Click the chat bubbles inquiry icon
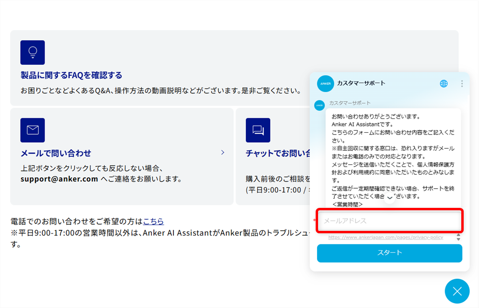This screenshot has width=479, height=308. click(258, 130)
